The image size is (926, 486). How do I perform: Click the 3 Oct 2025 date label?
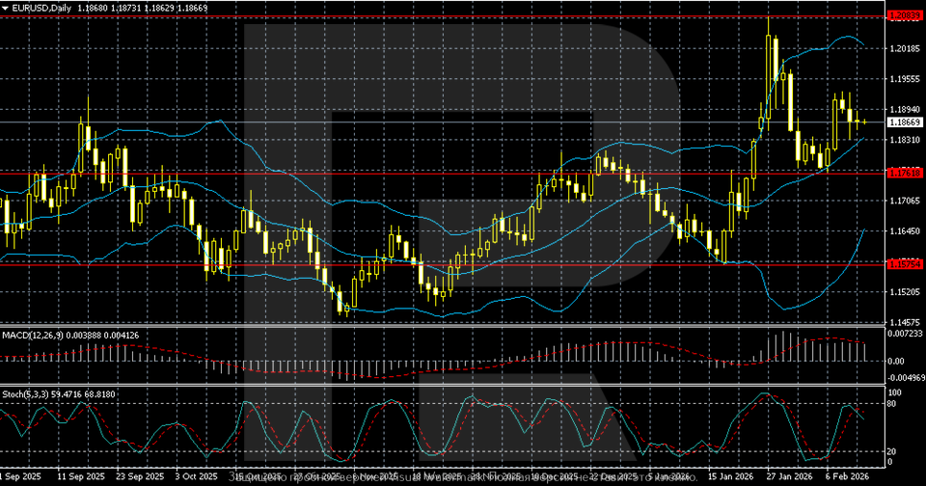[198, 476]
